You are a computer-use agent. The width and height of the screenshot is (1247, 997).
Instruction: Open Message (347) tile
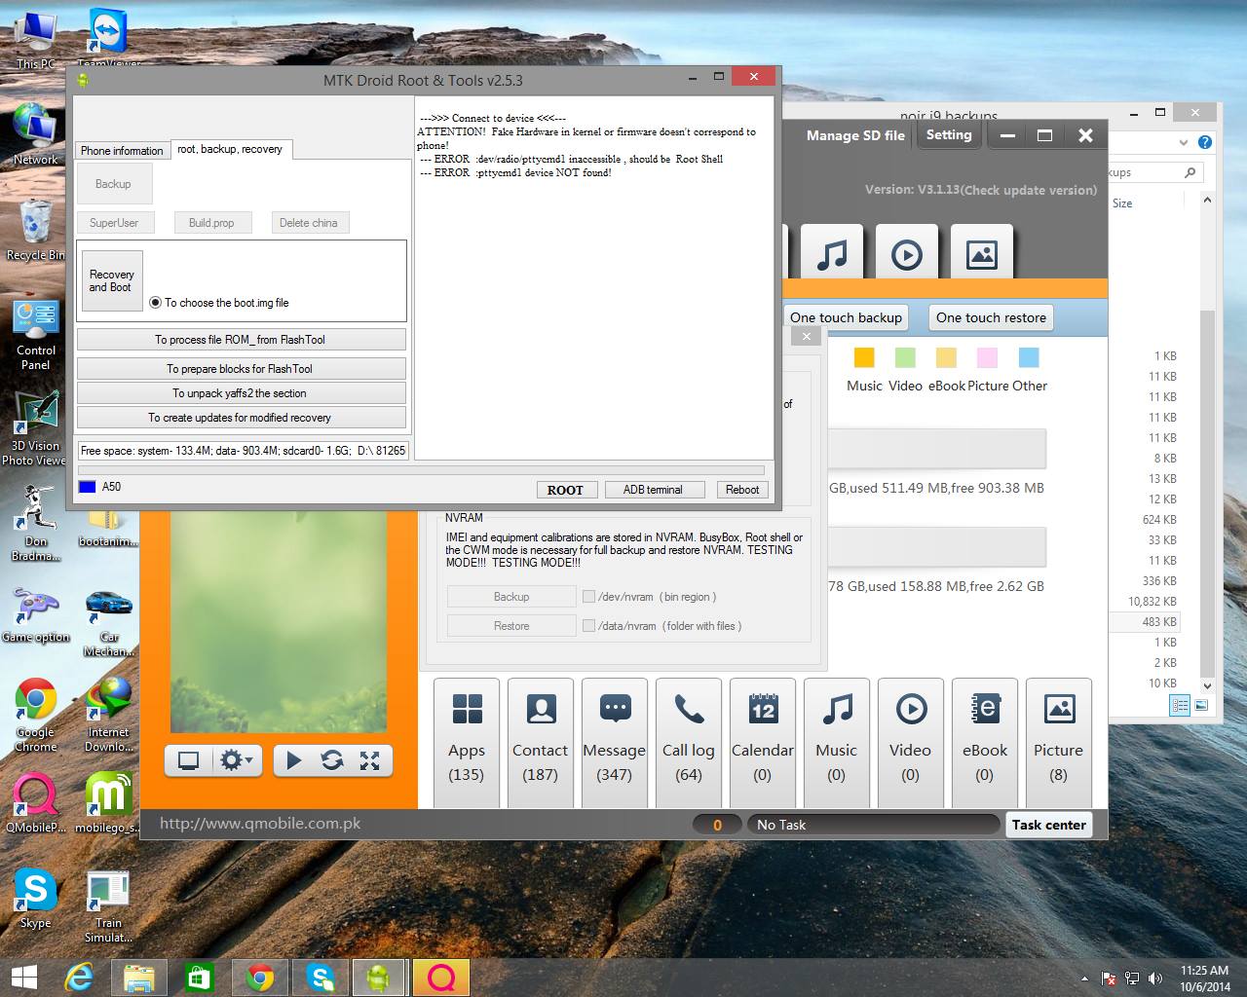(x=614, y=743)
